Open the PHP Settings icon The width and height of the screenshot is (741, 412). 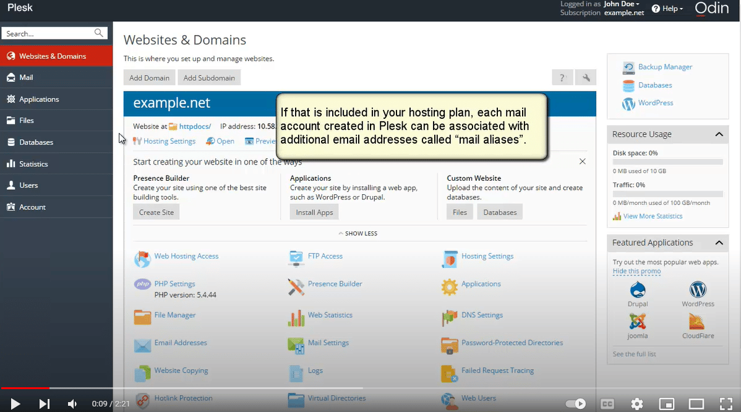tap(142, 285)
